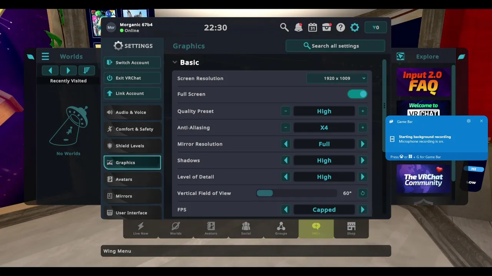Open VRC+ in the bottom dock
This screenshot has width=492, height=276.
pyautogui.click(x=316, y=228)
